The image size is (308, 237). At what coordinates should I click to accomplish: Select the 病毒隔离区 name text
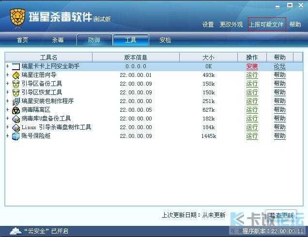pyautogui.click(x=36, y=110)
